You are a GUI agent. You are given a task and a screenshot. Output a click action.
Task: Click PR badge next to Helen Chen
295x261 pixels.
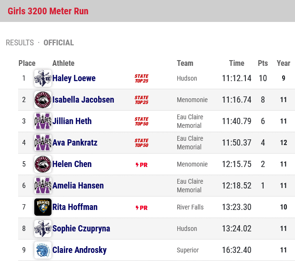(x=142, y=165)
